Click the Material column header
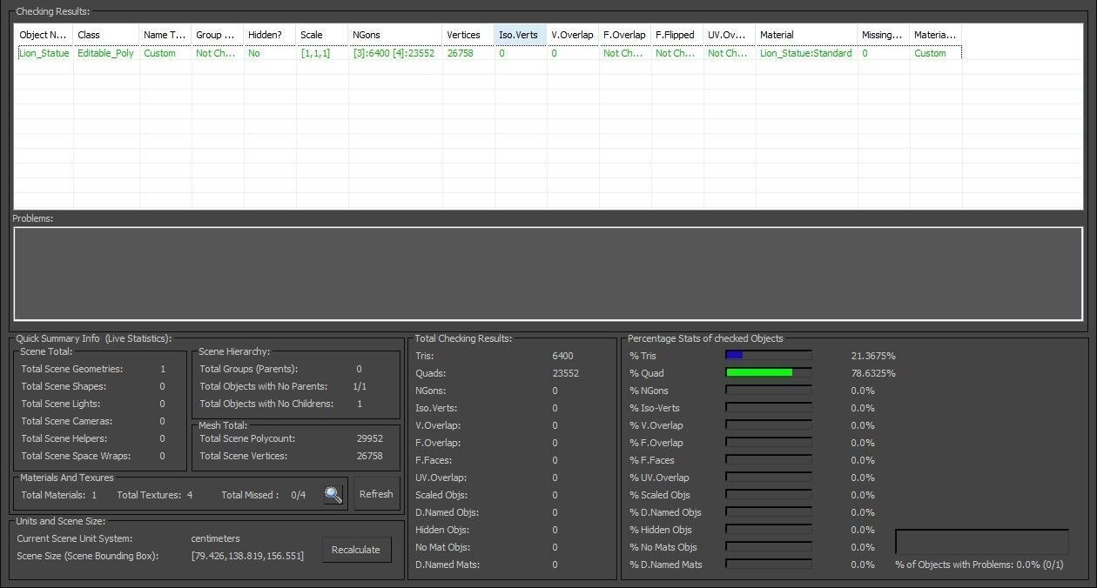Image resolution: width=1097 pixels, height=588 pixels. (x=807, y=35)
